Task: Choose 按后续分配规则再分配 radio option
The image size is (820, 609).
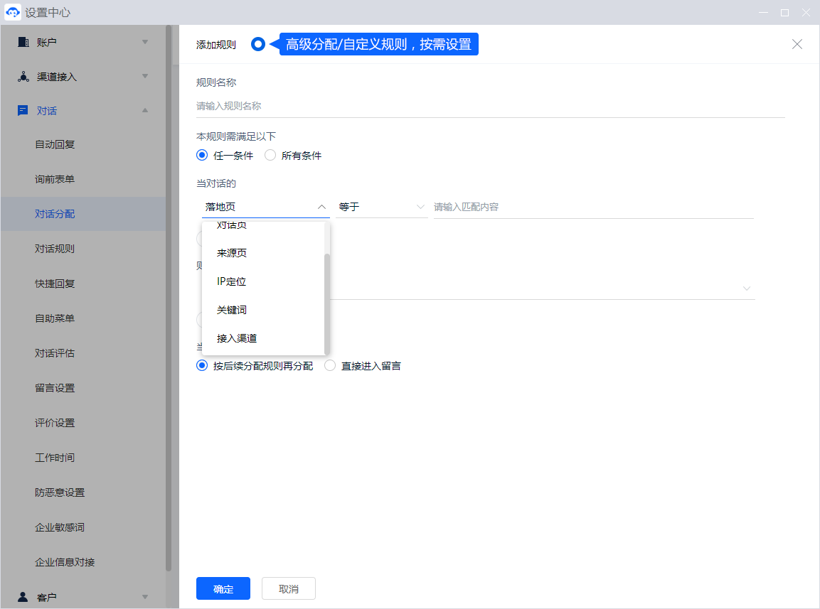Action: tap(202, 365)
